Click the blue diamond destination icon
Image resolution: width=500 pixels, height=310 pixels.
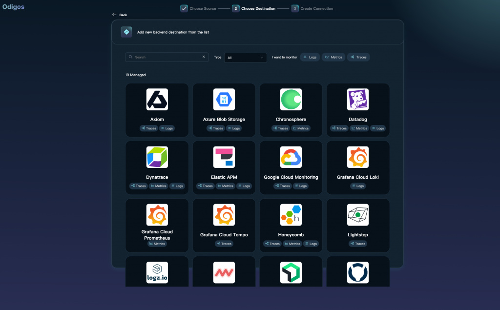coord(126,32)
